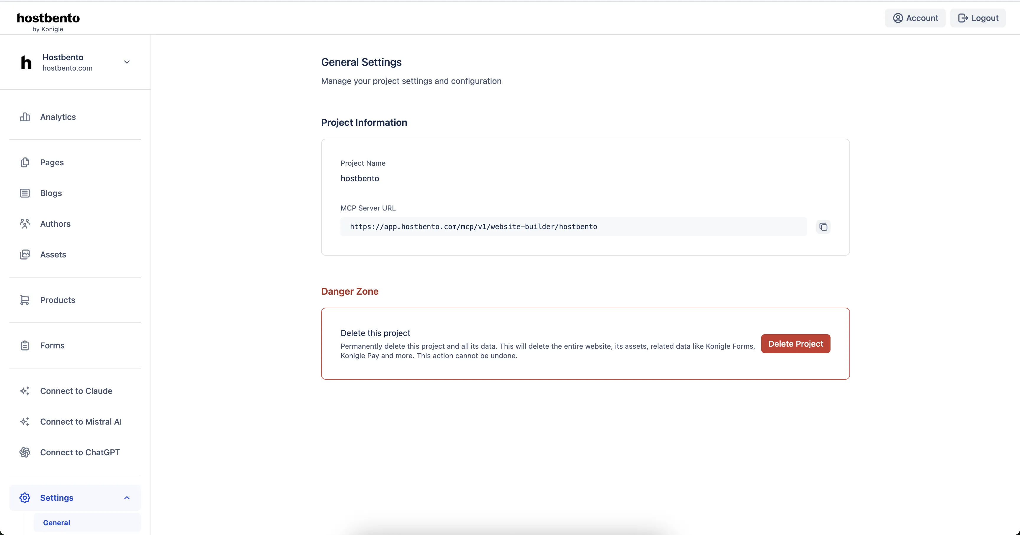The width and height of the screenshot is (1020, 535).
Task: Open the Analytics section
Action: [58, 117]
